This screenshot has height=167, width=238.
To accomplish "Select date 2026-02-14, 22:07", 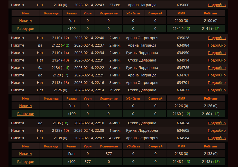I will click(89, 138).
